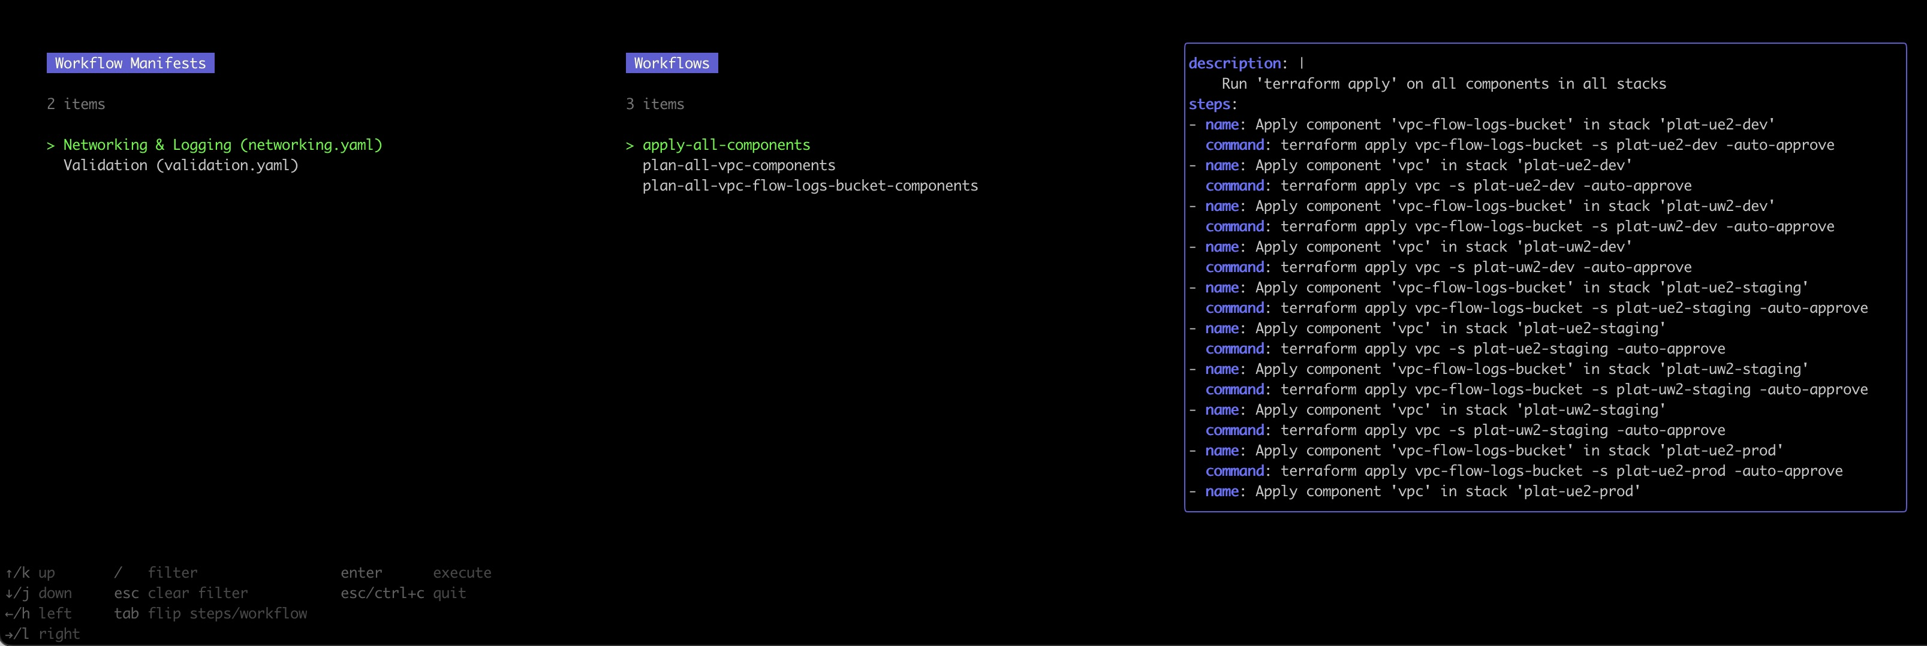Click the tab flip steps/workflow hint
The width and height of the screenshot is (1927, 646).
[210, 613]
